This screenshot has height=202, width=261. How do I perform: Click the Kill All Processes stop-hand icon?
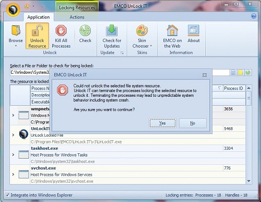point(61,30)
